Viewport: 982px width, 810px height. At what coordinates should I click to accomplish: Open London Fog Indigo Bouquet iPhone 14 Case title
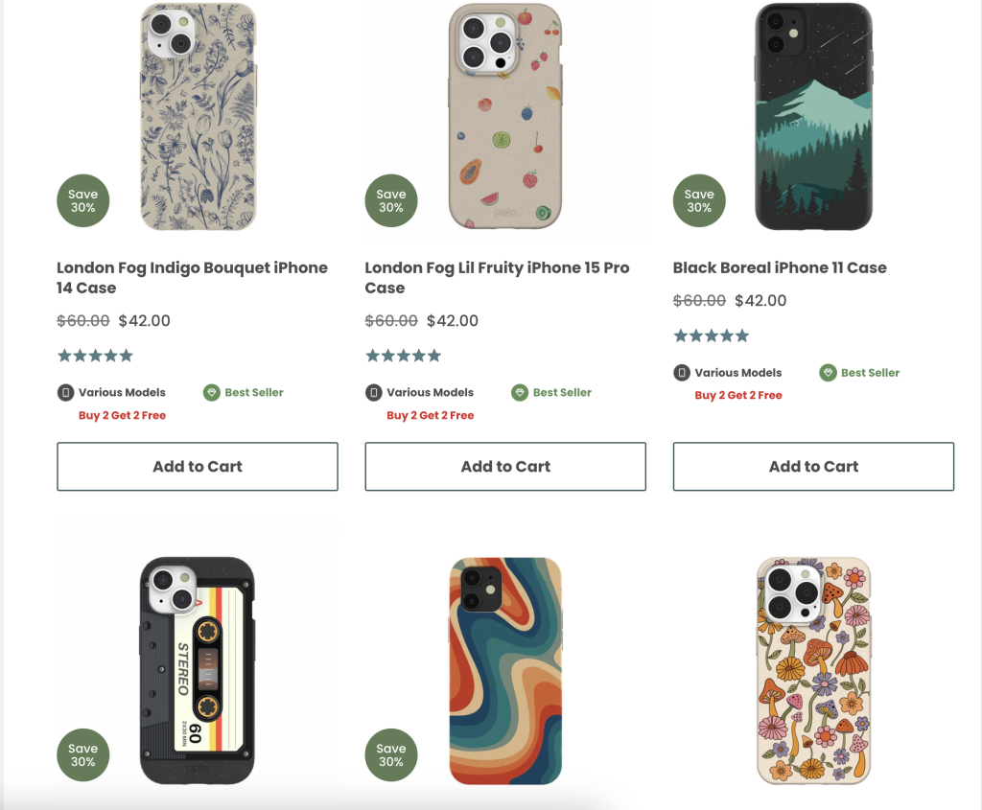coord(192,277)
